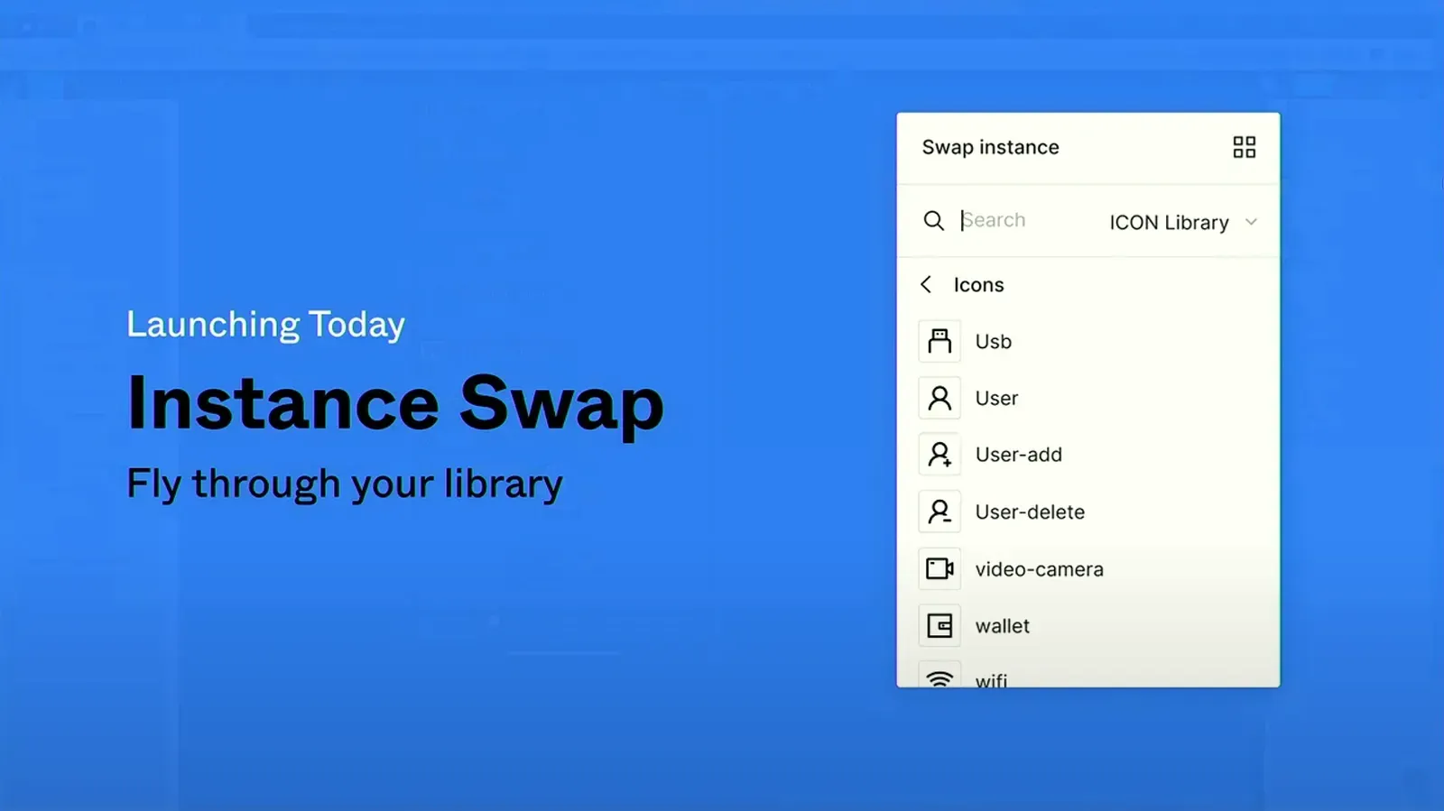The image size is (1444, 811).
Task: Select the Usb icon thumbnail
Action: coord(940,342)
